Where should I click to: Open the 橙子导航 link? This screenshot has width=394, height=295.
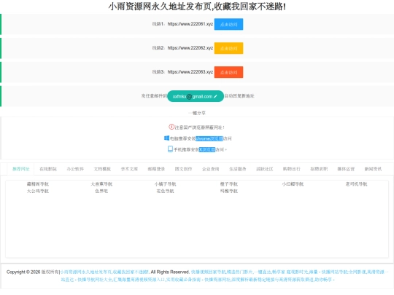coord(229,184)
